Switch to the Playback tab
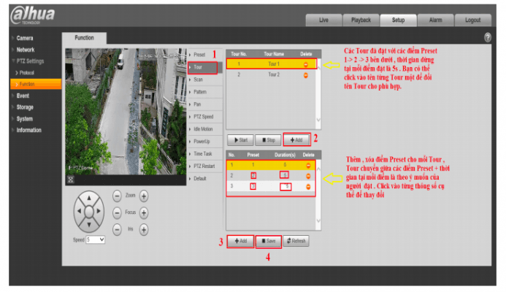The image size is (506, 292). pos(361,20)
